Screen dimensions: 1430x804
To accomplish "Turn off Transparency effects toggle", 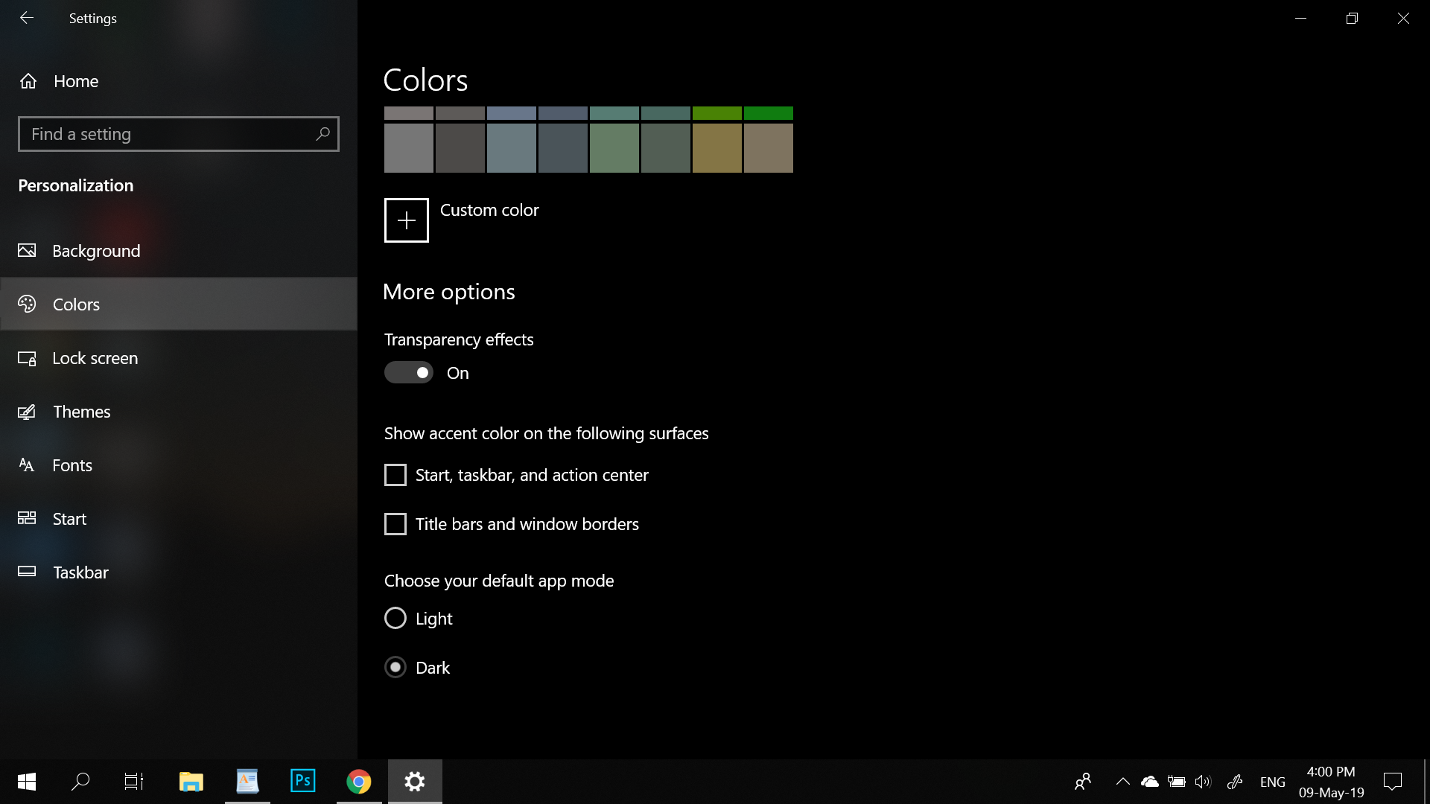I will click(409, 372).
